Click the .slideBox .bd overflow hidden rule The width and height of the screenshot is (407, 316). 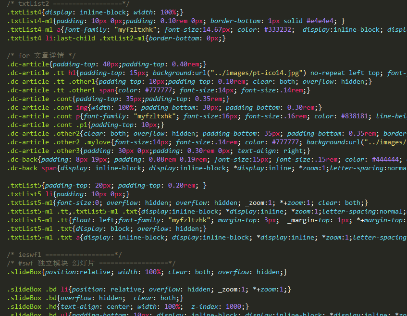pyautogui.click(x=95, y=298)
